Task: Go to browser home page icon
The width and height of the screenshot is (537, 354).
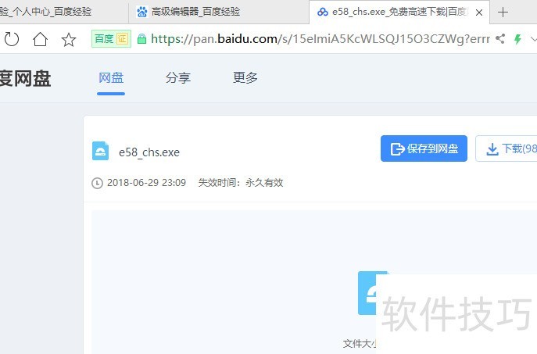Action: [x=40, y=39]
